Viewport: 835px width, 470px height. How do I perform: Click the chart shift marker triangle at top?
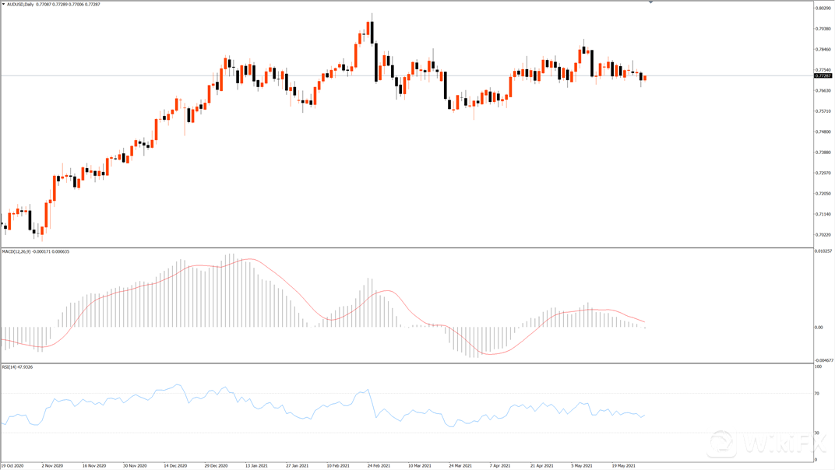[x=651, y=3]
